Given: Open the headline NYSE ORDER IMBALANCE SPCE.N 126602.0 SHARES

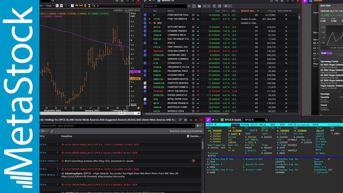Looking at the screenshot, I should (x=102, y=144).
